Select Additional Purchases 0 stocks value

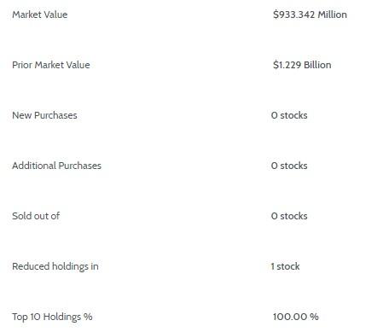[289, 166]
